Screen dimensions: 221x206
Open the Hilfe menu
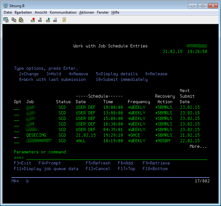[115, 12]
